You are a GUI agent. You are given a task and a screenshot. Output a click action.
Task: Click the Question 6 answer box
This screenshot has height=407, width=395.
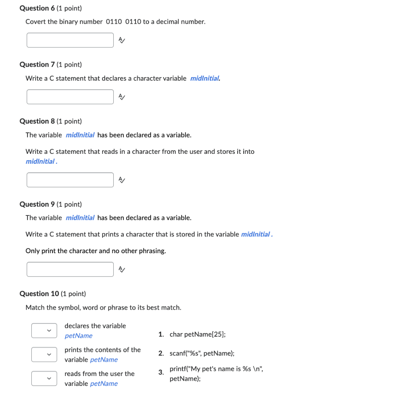[70, 40]
